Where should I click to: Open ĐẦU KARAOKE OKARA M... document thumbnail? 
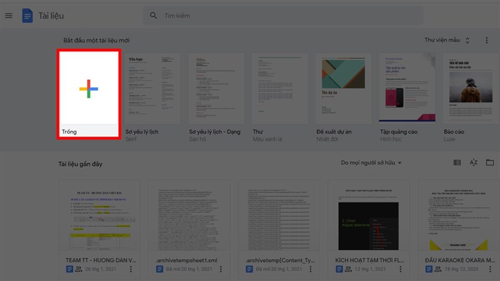pyautogui.click(x=459, y=215)
